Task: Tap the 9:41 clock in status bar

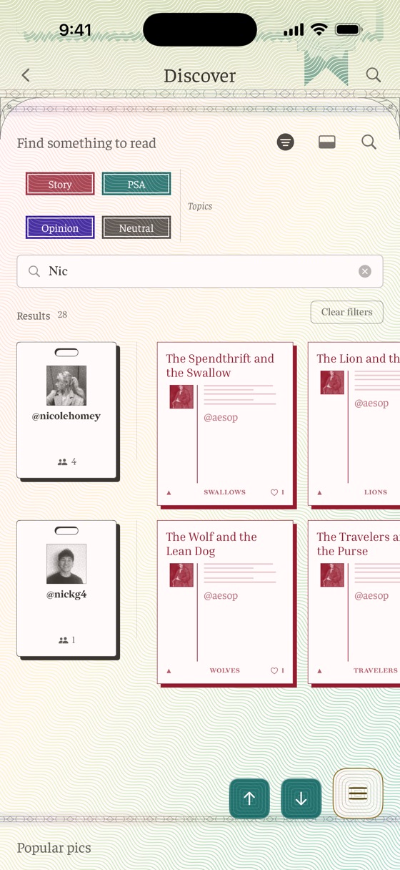Action: pos(75,30)
